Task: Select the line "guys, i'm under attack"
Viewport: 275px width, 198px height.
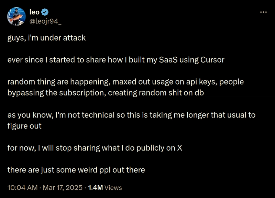Action: (46, 38)
